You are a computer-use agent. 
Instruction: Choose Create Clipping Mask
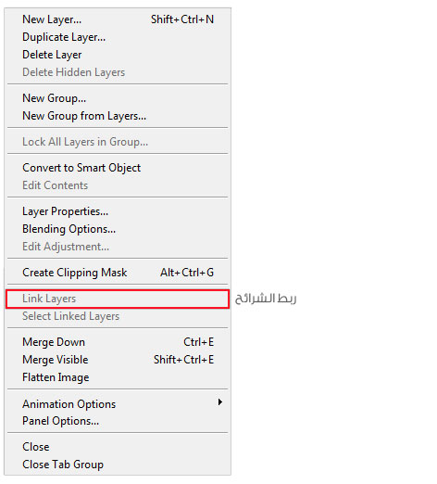tap(118, 273)
